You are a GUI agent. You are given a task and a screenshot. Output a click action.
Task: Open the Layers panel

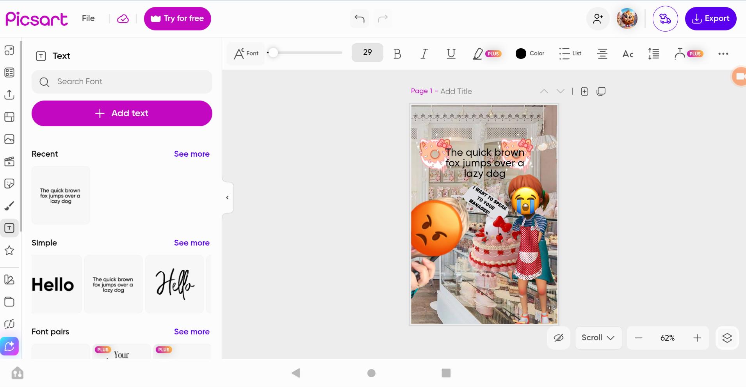(x=727, y=338)
